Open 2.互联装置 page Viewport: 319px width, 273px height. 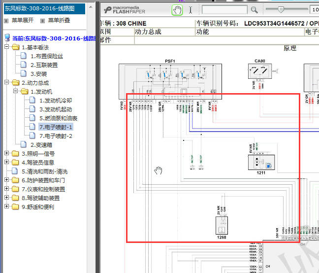44,65
